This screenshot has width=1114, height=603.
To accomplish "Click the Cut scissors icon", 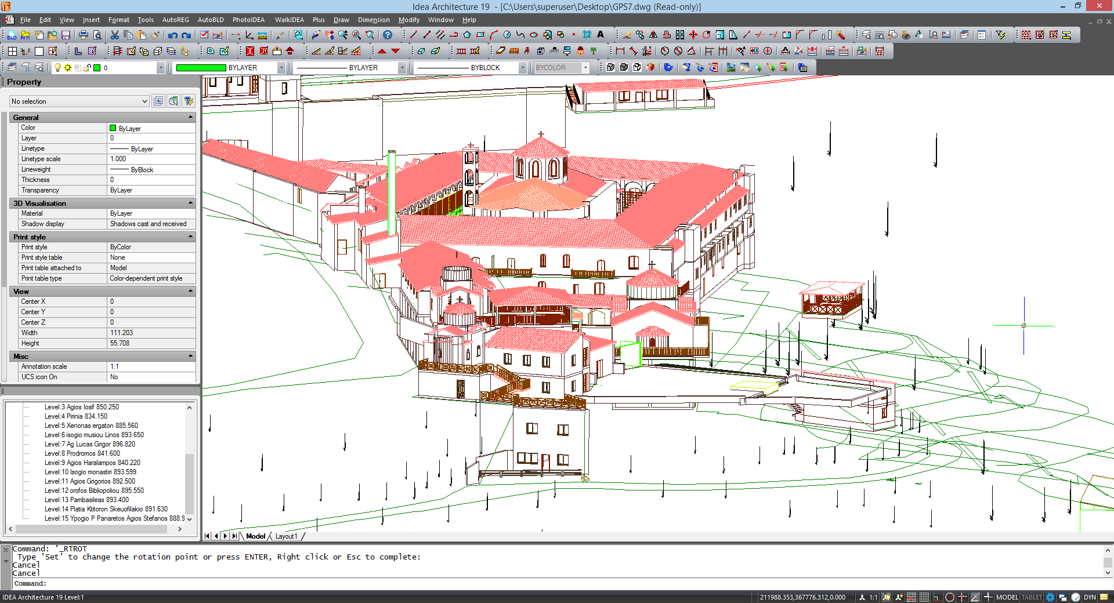I will (115, 35).
